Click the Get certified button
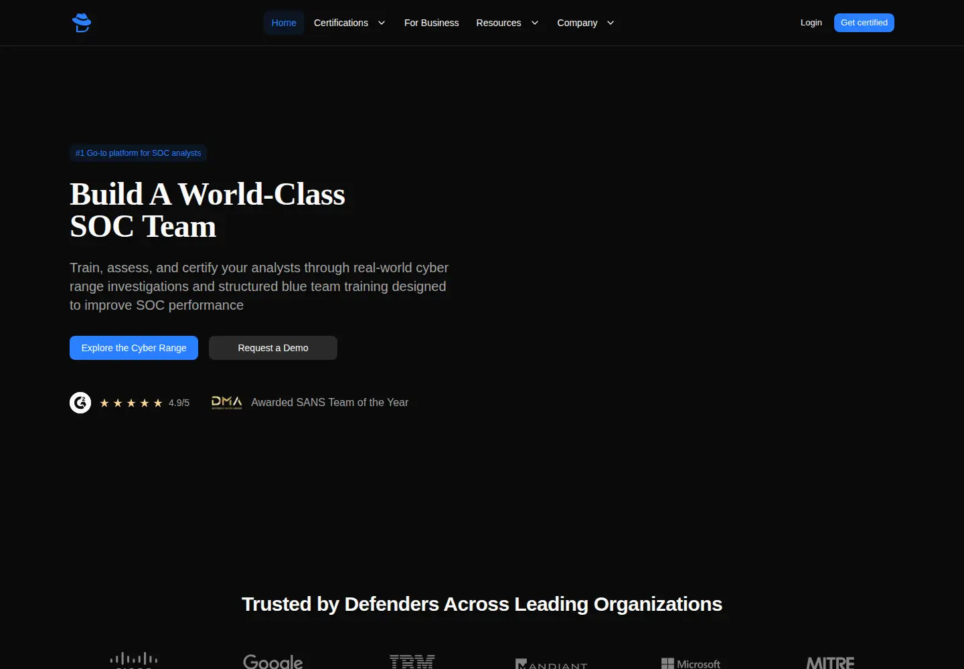Image resolution: width=964 pixels, height=669 pixels. pos(864,23)
